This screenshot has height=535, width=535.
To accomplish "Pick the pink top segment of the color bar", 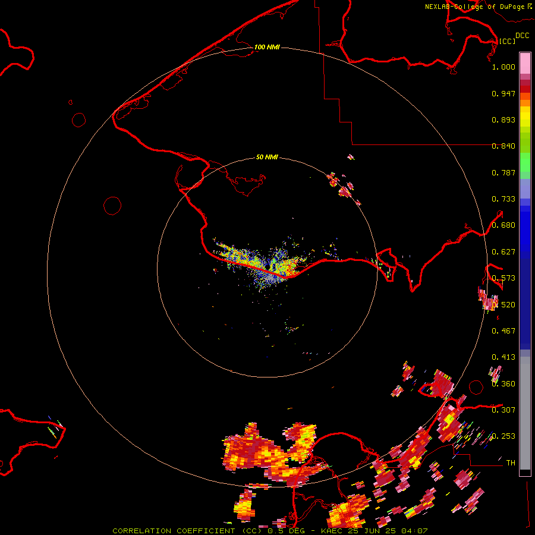I will (x=525, y=64).
